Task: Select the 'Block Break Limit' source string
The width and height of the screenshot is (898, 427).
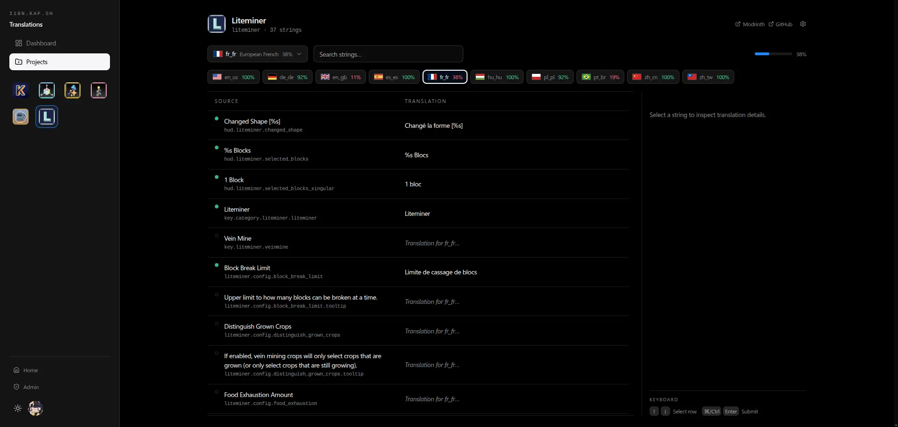Action: click(x=247, y=268)
